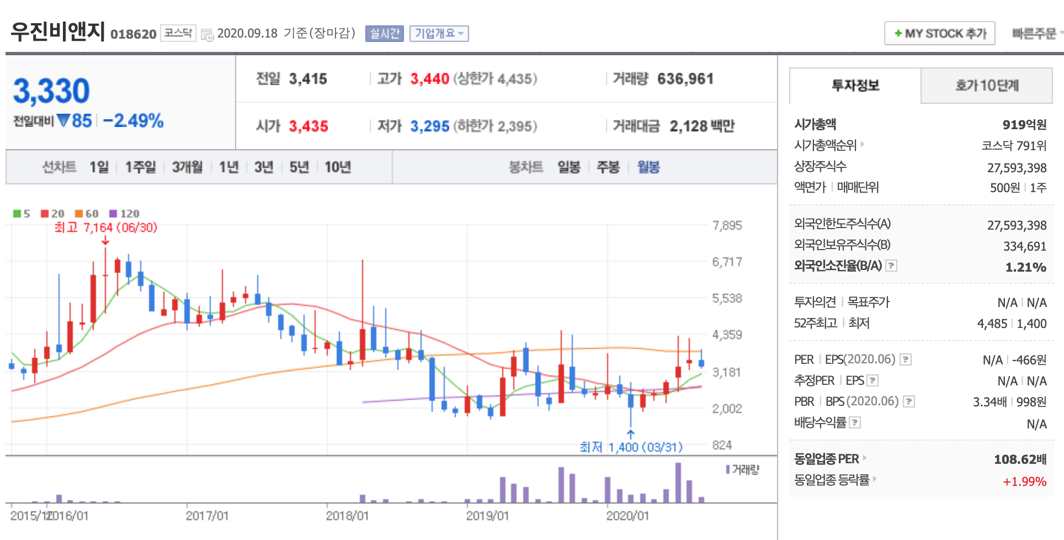The width and height of the screenshot is (1064, 540).
Task: Click the market cap value 919억원
Action: click(1024, 125)
